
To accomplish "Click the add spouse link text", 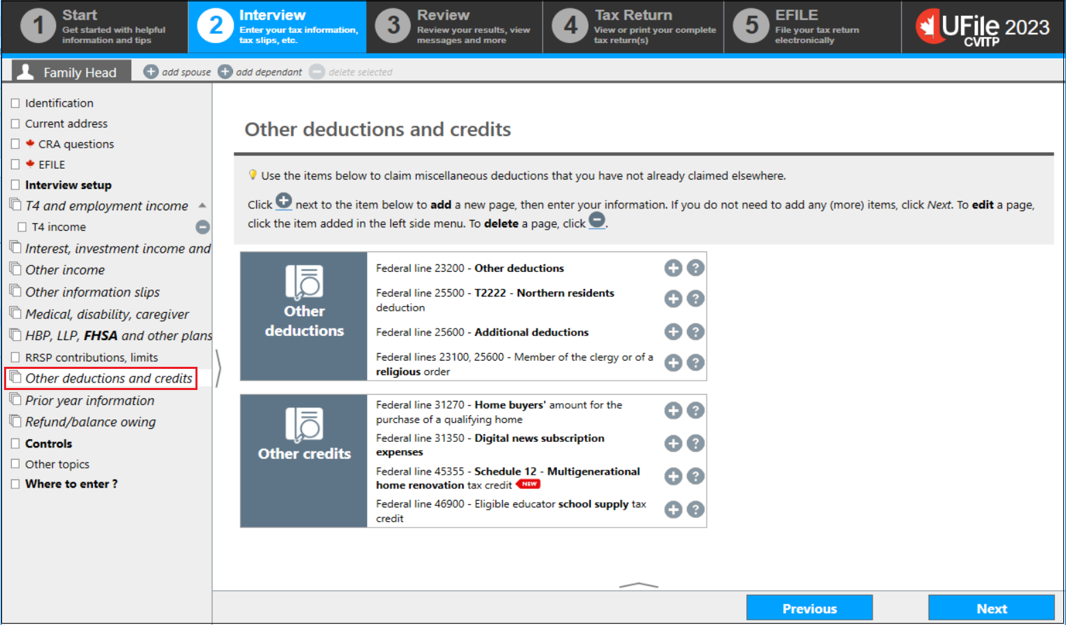I will pyautogui.click(x=187, y=72).
